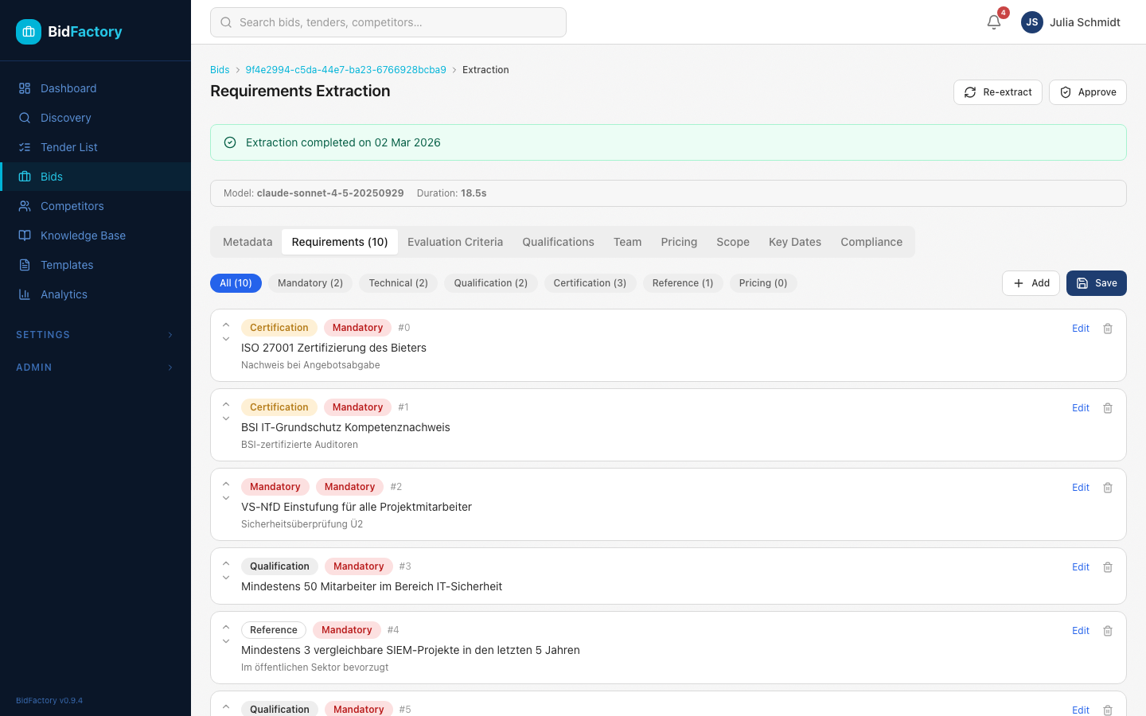The image size is (1146, 716).
Task: Switch to the Team tab
Action: click(x=627, y=242)
